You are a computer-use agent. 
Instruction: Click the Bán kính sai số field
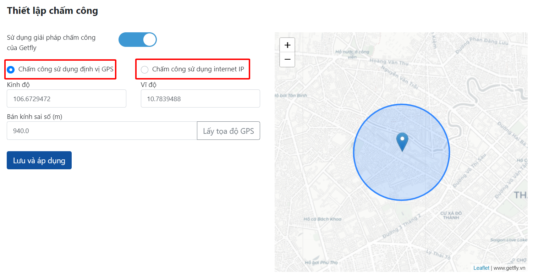coord(102,131)
